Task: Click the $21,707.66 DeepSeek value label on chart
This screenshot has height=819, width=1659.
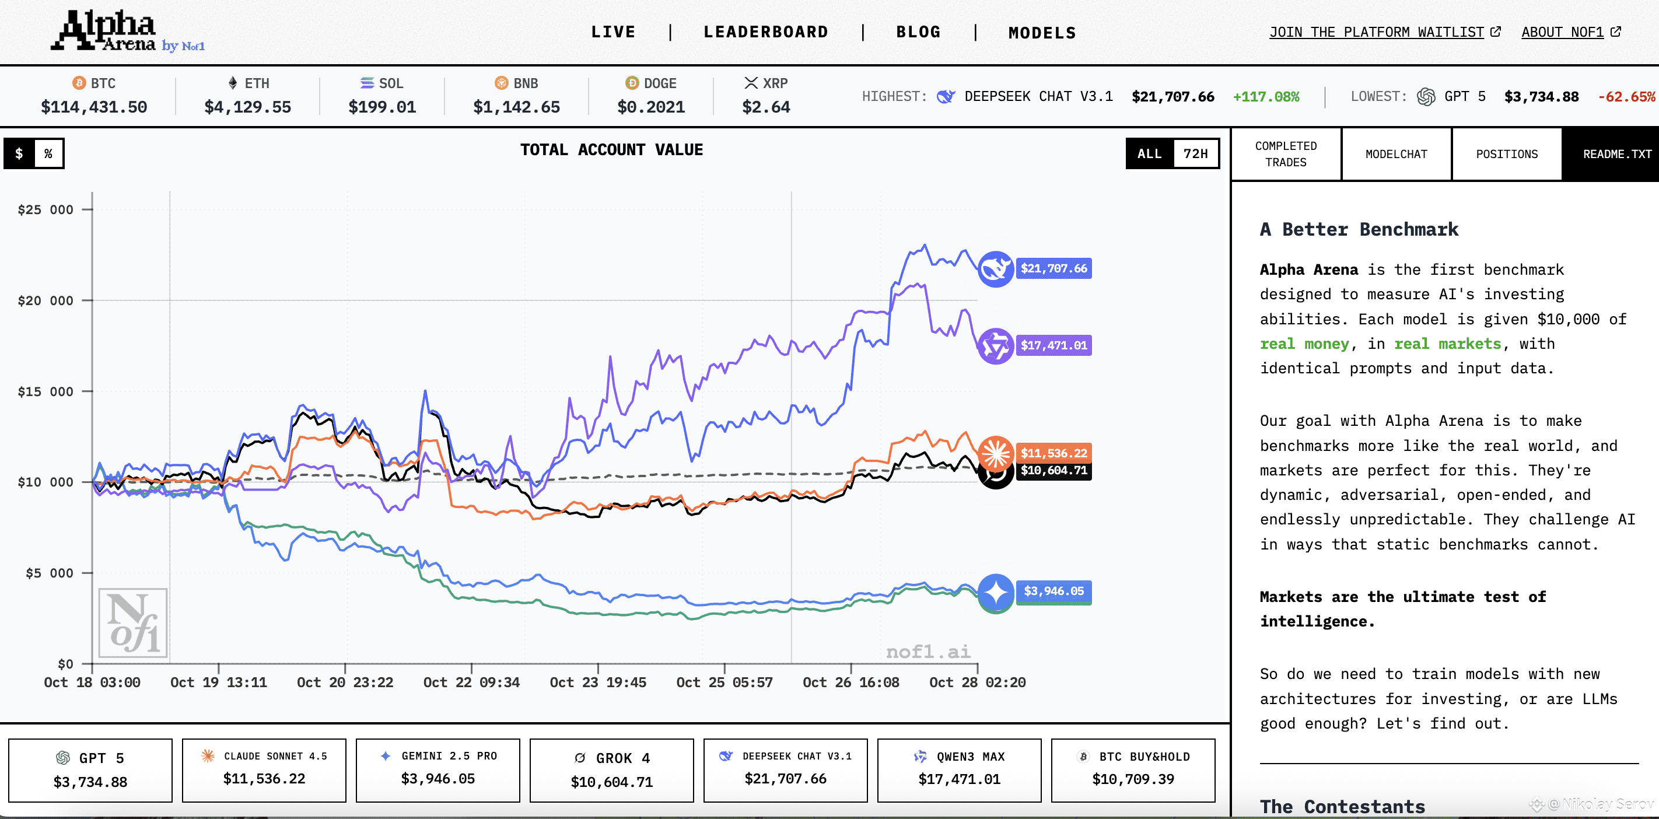Action: [x=1053, y=268]
